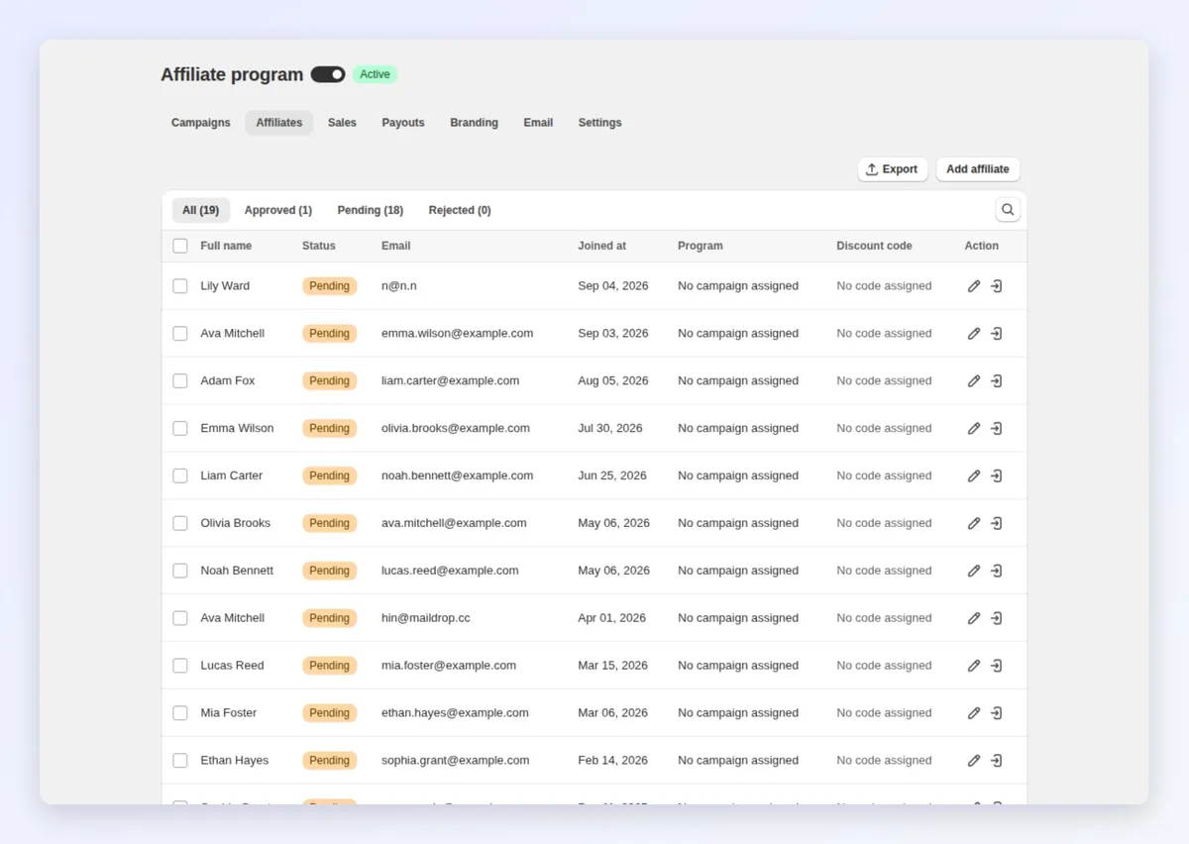Viewport: 1189px width, 844px height.
Task: Click login-arrow icon for Mia Foster
Action: (x=997, y=713)
